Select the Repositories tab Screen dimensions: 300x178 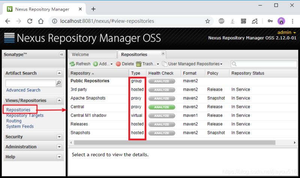click(142, 54)
